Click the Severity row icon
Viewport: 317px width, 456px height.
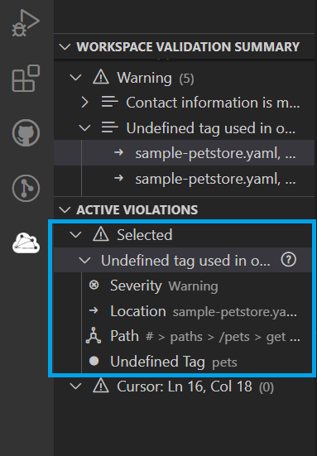94,285
